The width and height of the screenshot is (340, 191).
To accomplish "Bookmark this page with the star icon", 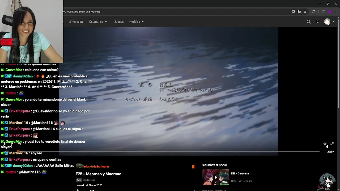I will coord(305,12).
